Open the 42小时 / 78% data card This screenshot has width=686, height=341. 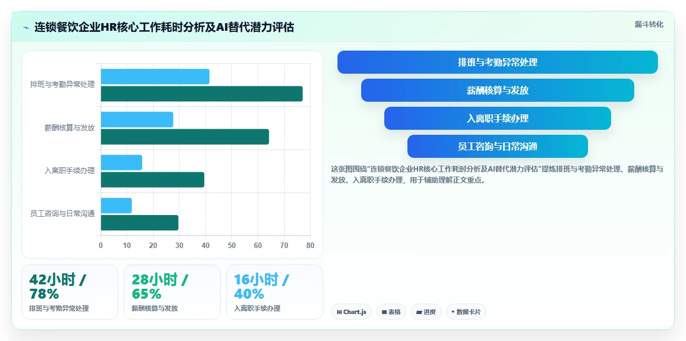(70, 292)
